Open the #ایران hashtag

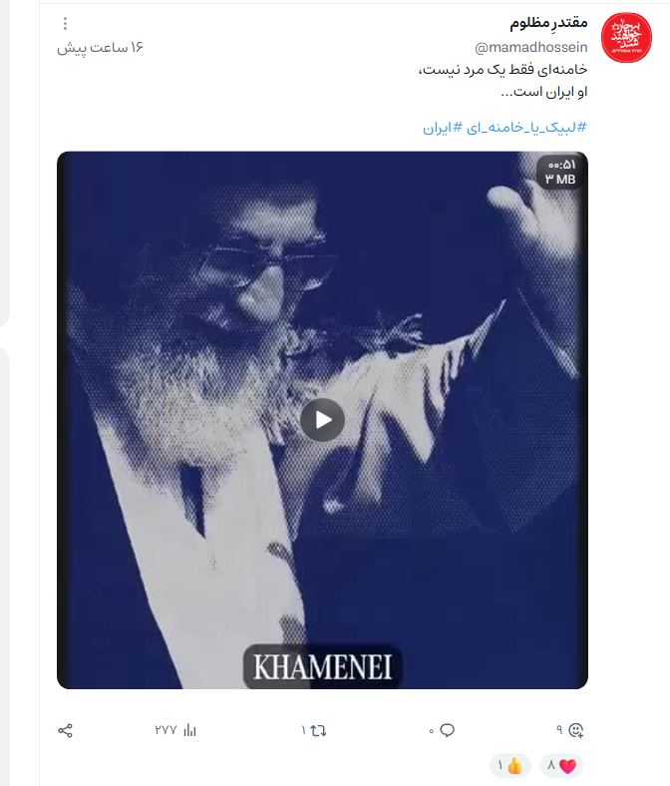click(443, 128)
